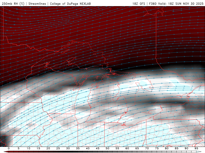Click the colorbar label '5'
The image size is (205, 153).
coord(18,148)
